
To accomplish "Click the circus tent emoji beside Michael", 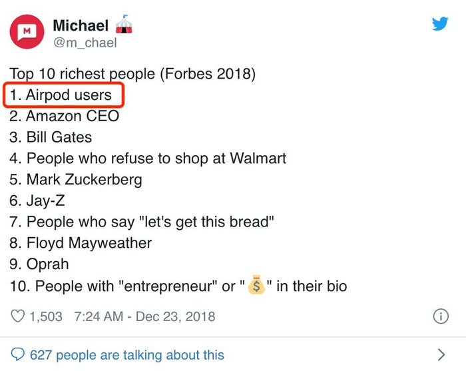I will coord(124,26).
